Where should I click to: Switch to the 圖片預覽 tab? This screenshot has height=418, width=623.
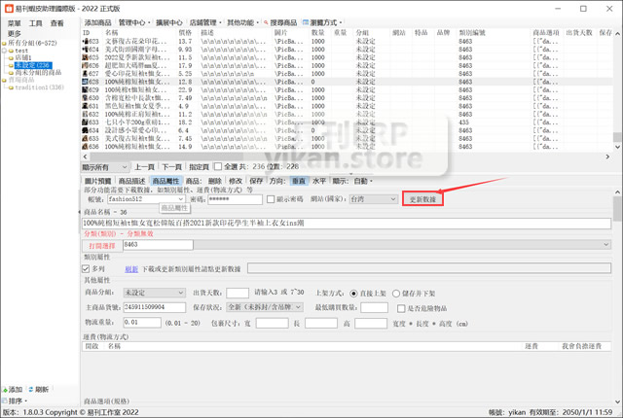[x=98, y=181]
